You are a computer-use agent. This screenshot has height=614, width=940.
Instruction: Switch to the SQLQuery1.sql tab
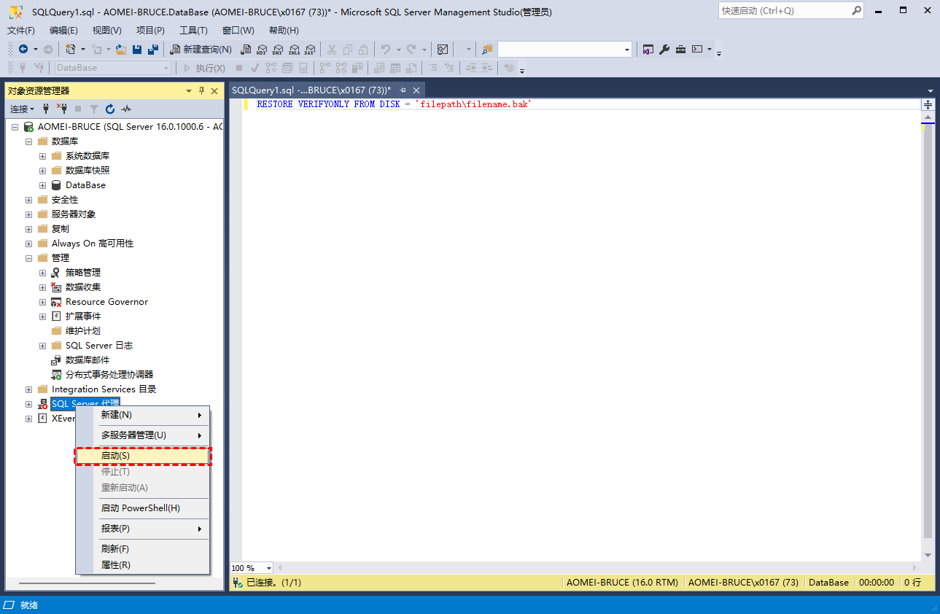pyautogui.click(x=311, y=90)
